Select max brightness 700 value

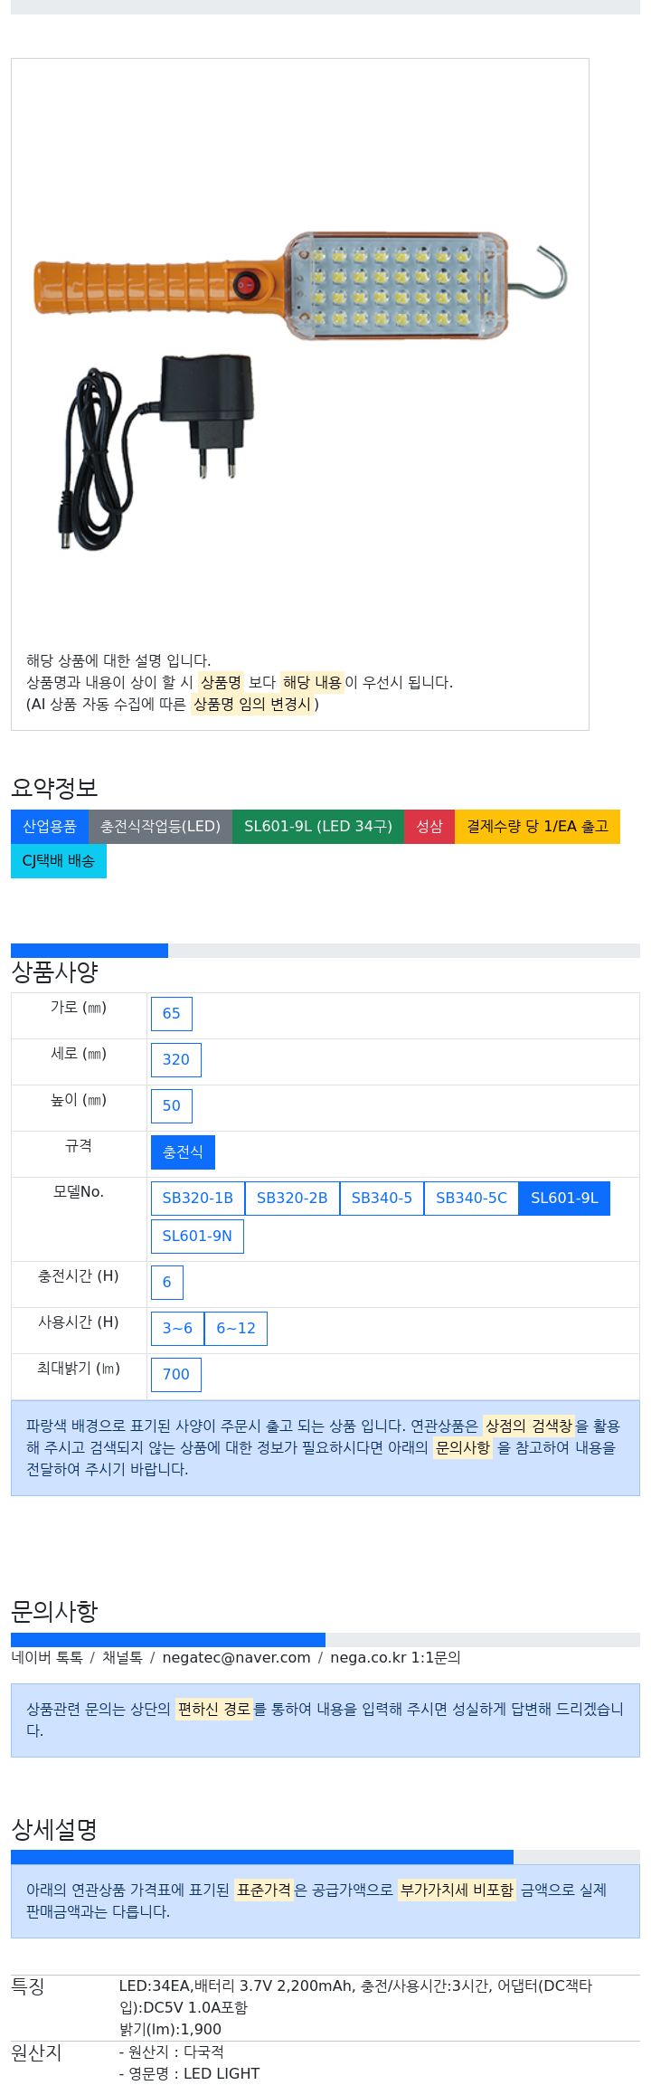coord(176,1375)
